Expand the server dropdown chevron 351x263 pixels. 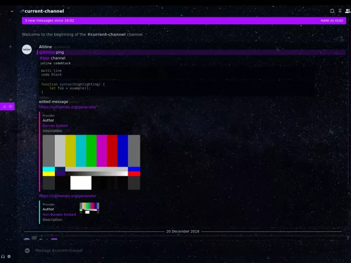[12, 11]
